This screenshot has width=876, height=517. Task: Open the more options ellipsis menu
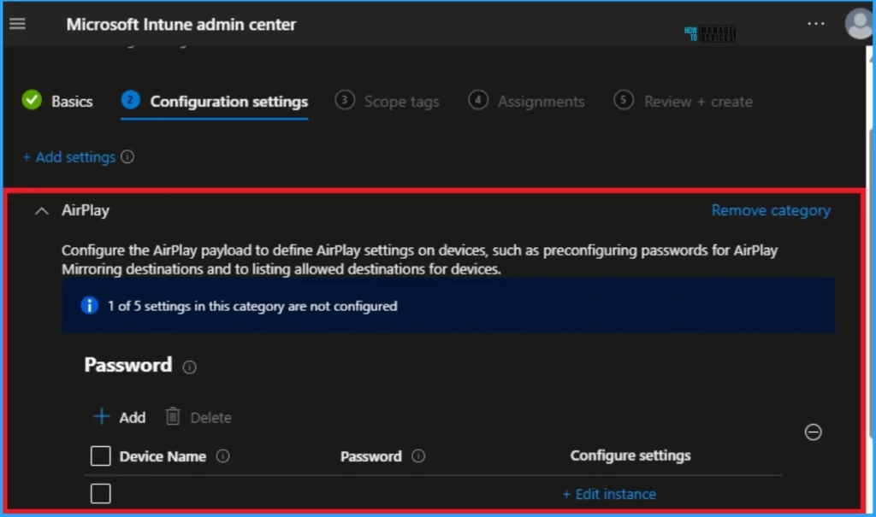tap(815, 23)
